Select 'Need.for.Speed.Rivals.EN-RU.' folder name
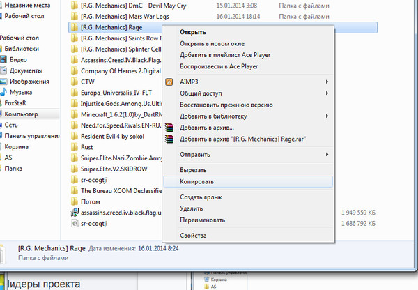The height and width of the screenshot is (290, 418). click(121, 125)
